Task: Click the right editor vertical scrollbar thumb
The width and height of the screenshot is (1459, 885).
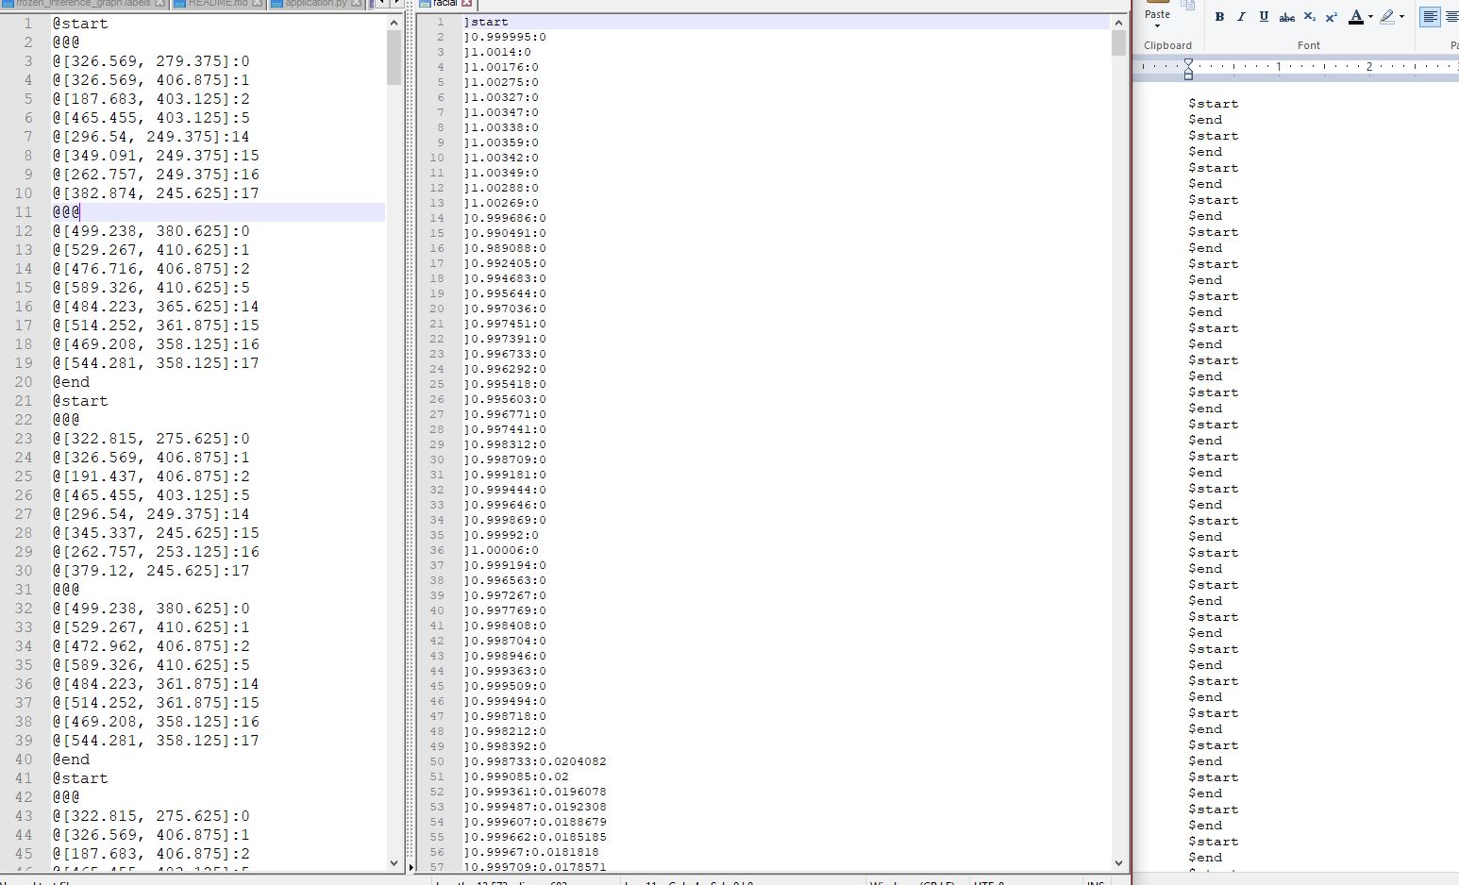Action: [x=1118, y=43]
